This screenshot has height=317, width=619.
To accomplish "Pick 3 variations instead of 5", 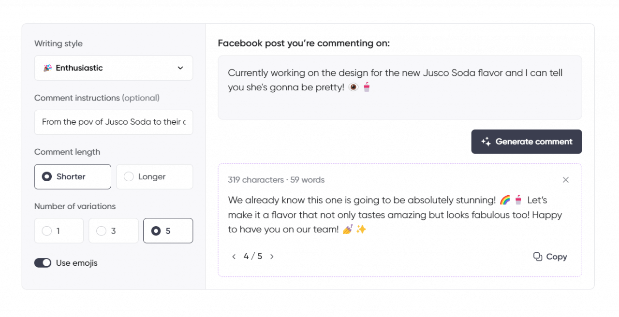I will tap(113, 231).
